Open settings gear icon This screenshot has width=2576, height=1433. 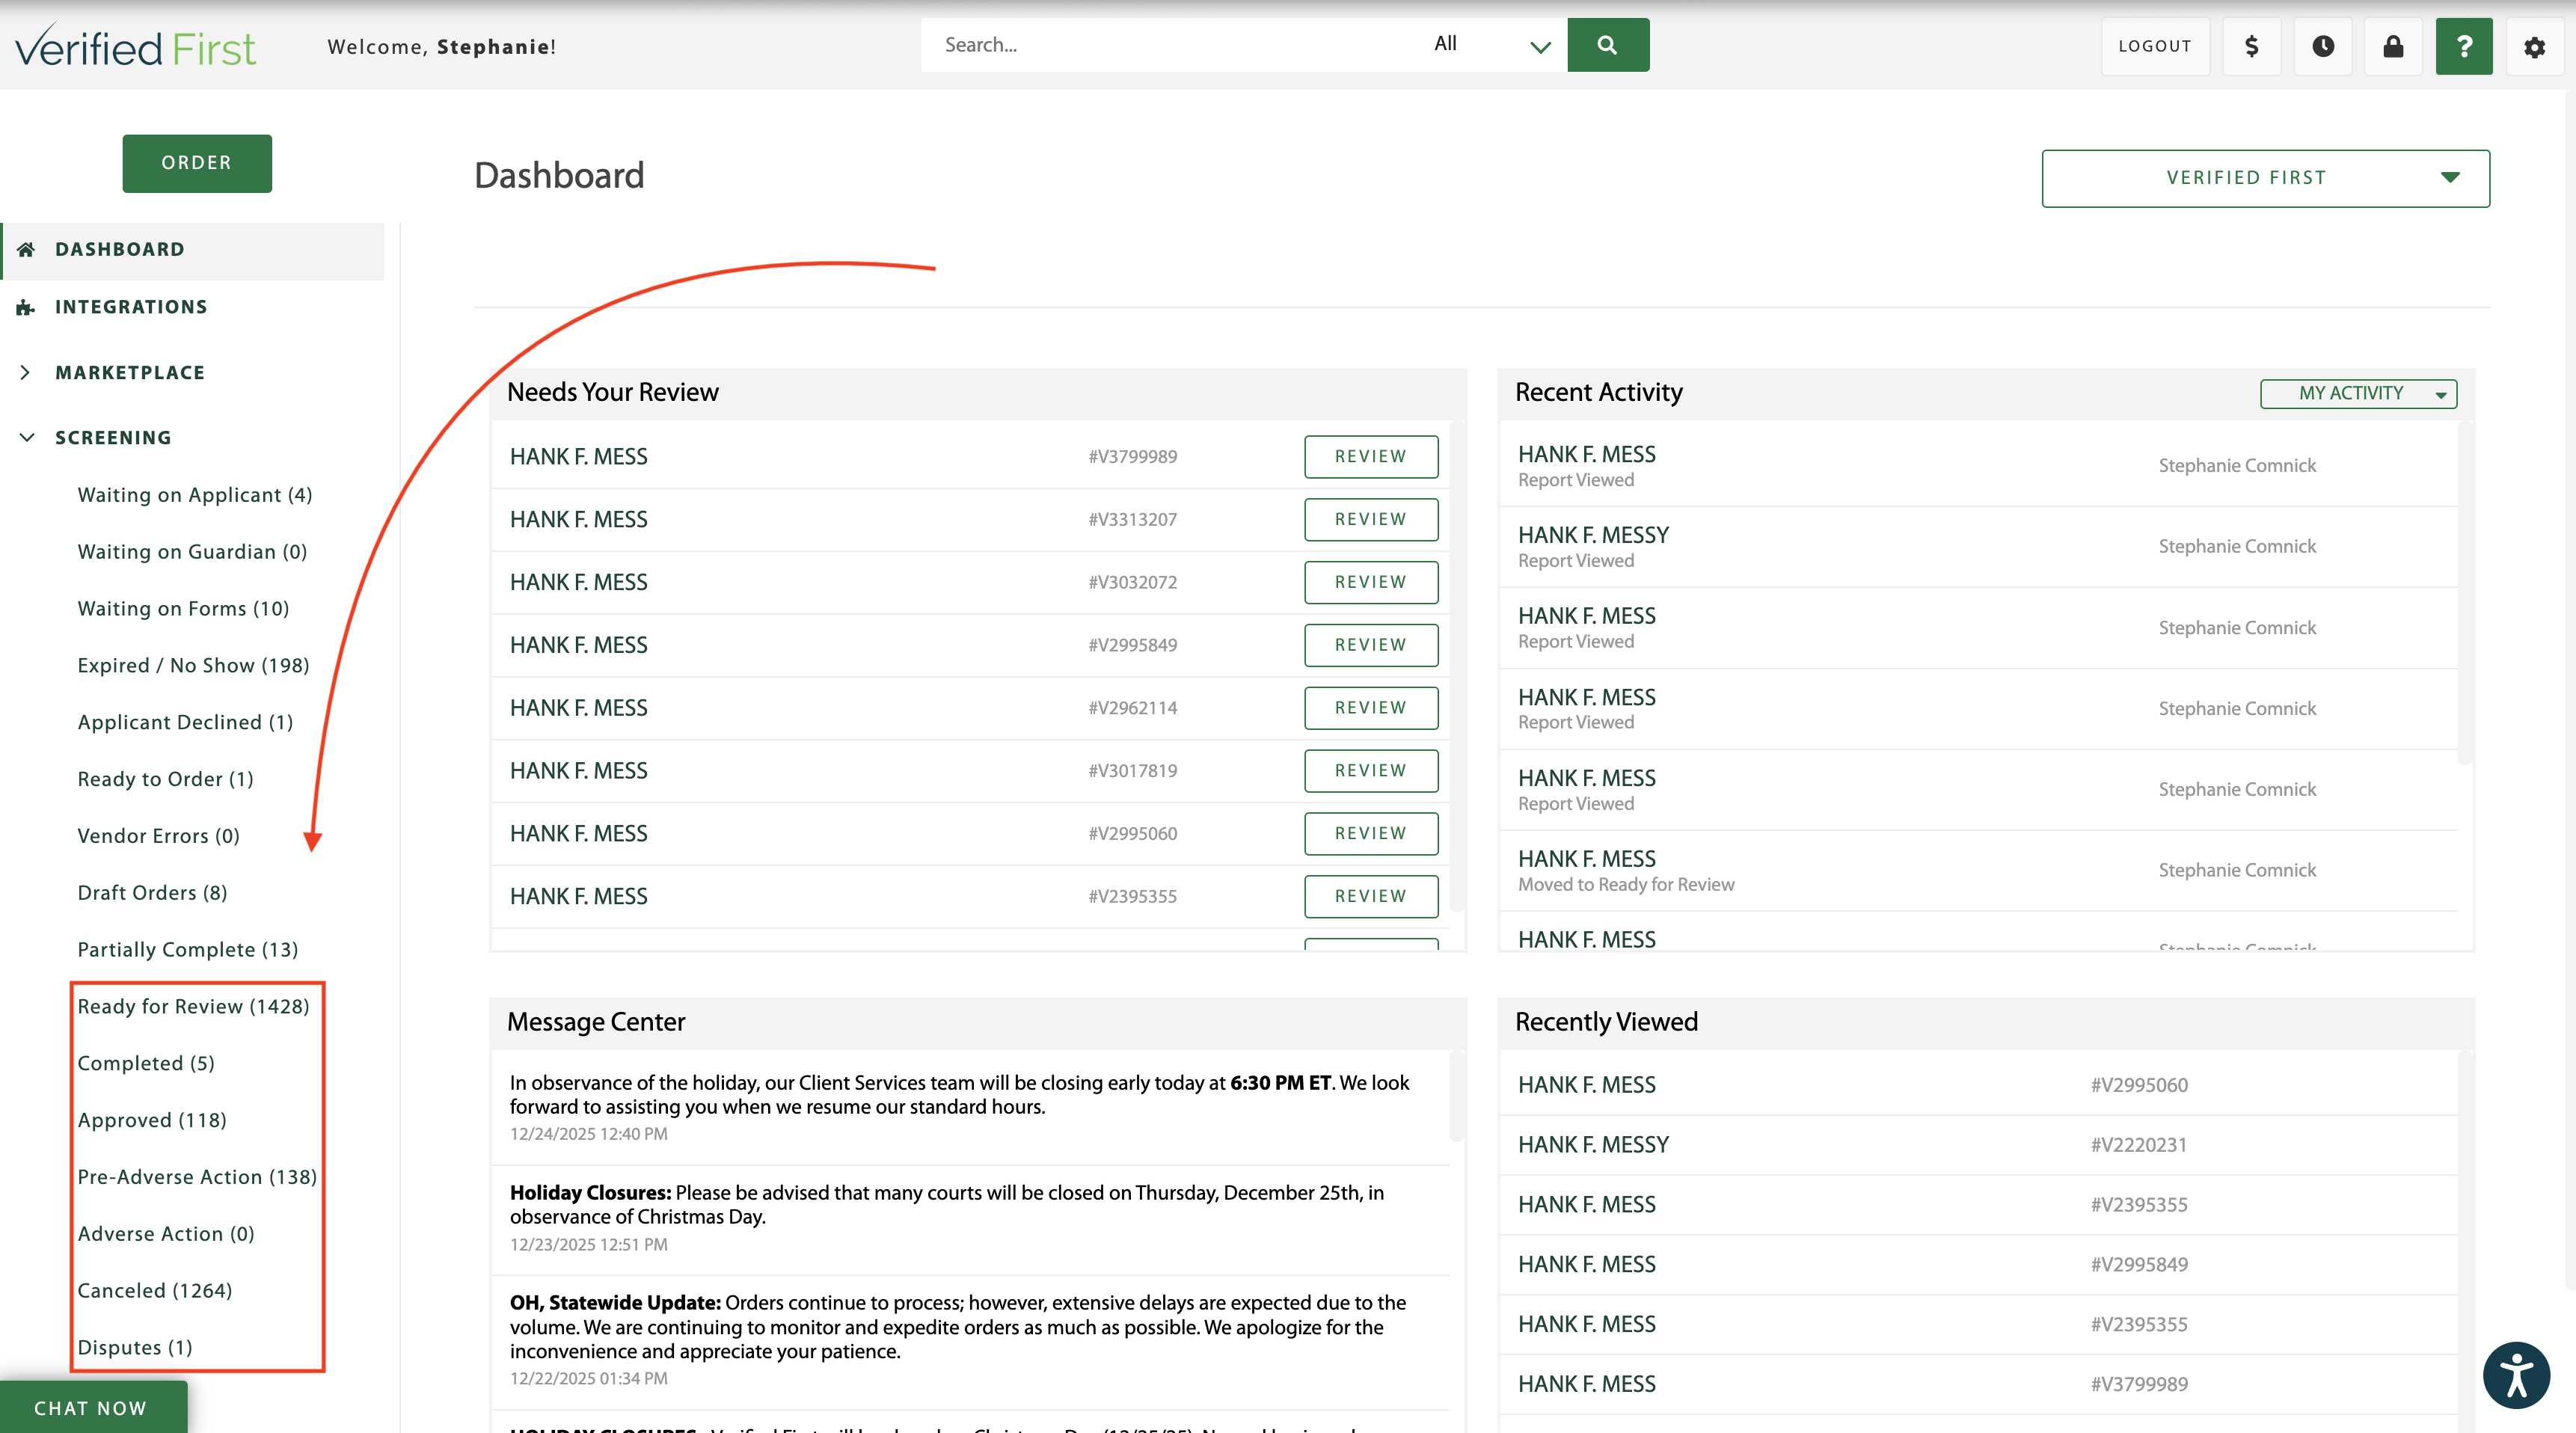tap(2533, 46)
